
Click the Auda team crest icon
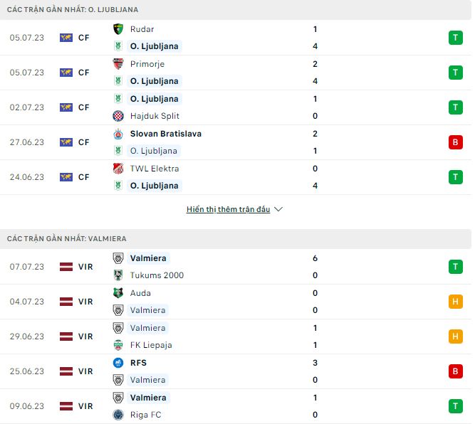(118, 293)
